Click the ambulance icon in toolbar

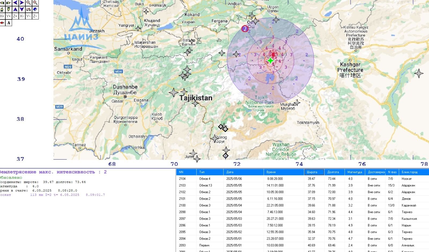pos(28,10)
